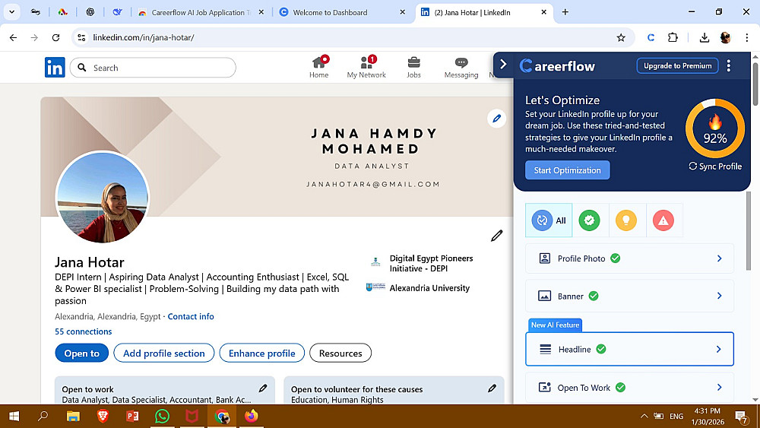Open Messaging speech bubble icon

click(x=461, y=68)
